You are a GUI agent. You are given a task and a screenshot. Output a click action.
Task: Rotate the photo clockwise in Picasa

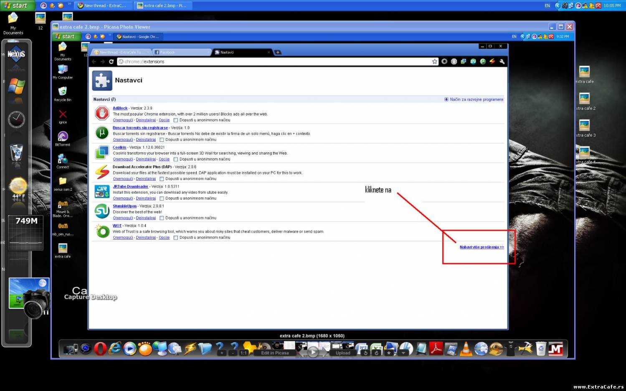point(376,353)
